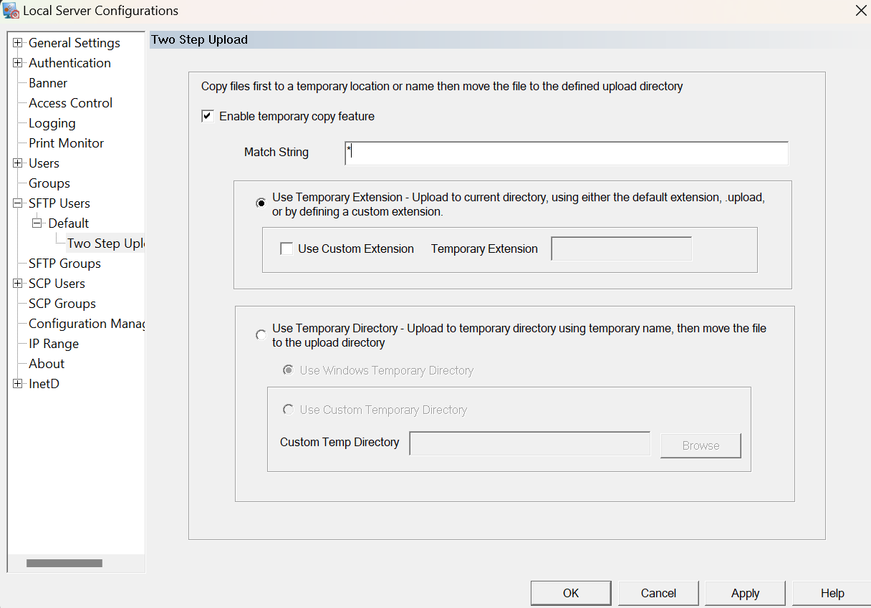Click into the Match String field
This screenshot has width=871, height=608.
click(x=567, y=153)
